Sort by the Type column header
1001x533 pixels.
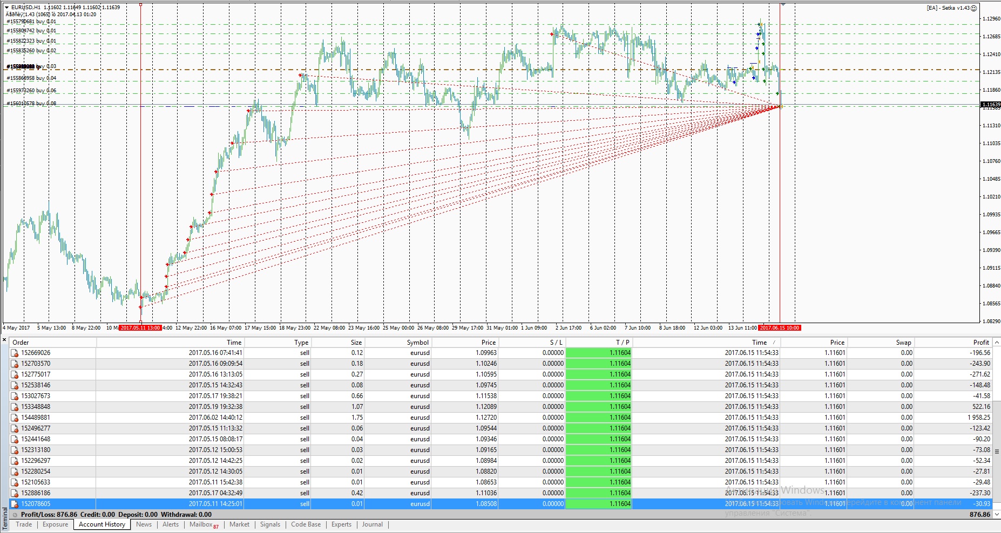tap(277, 342)
